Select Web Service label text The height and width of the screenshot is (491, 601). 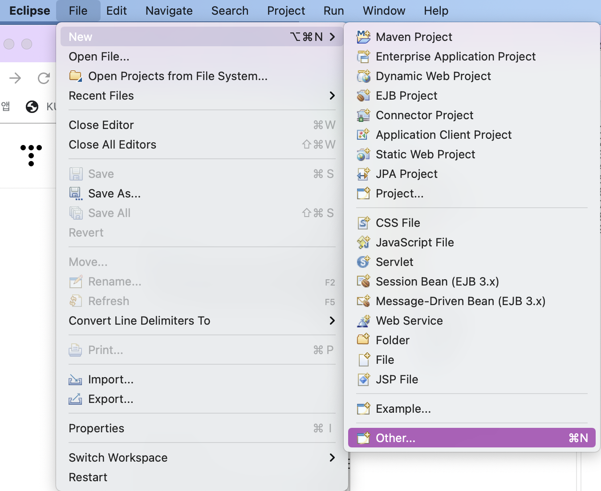tap(410, 321)
